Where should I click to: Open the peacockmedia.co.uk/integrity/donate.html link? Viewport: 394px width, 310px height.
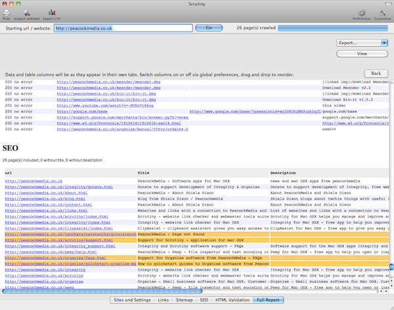coord(59,187)
